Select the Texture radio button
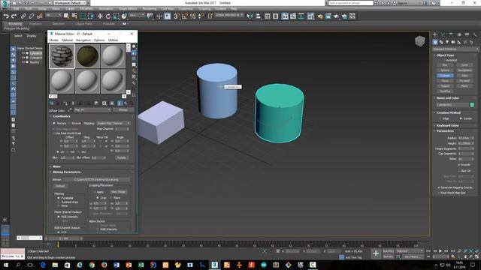 pos(54,123)
